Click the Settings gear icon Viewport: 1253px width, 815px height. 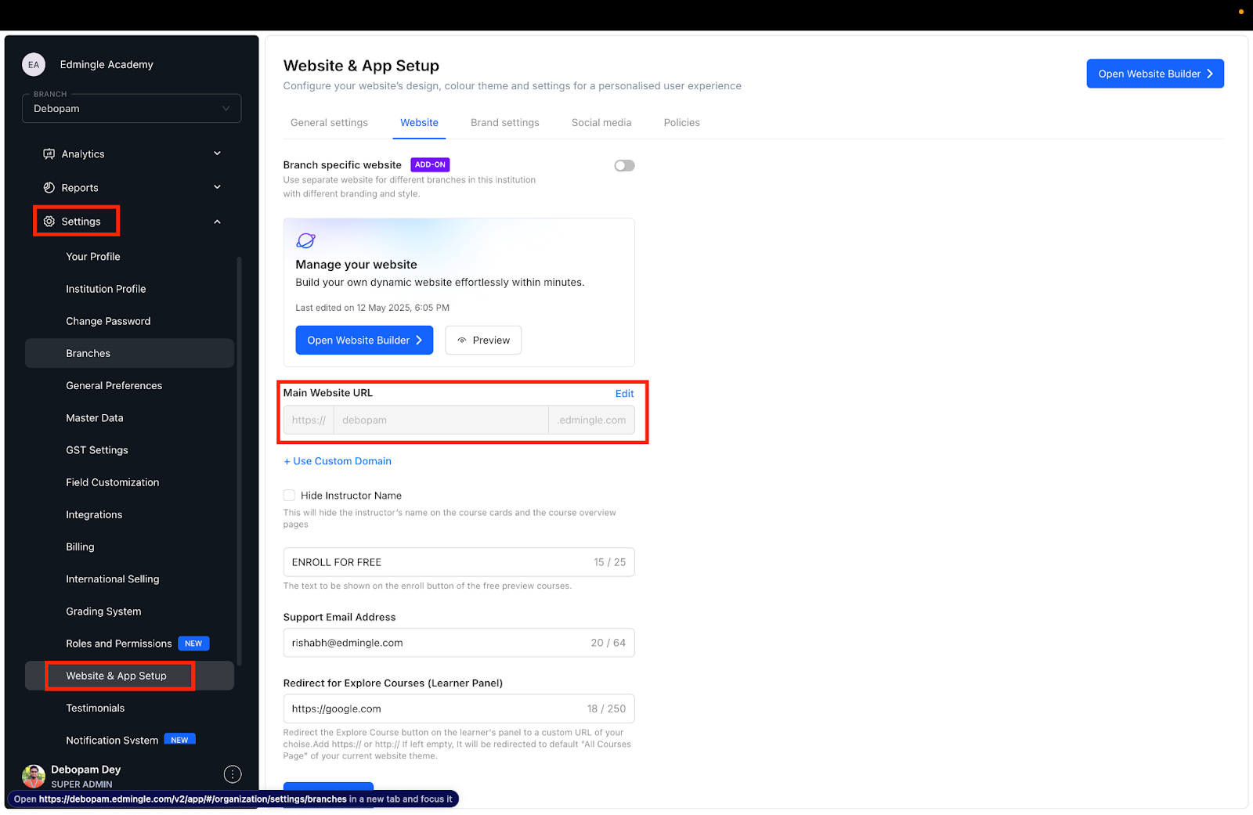[x=49, y=222]
